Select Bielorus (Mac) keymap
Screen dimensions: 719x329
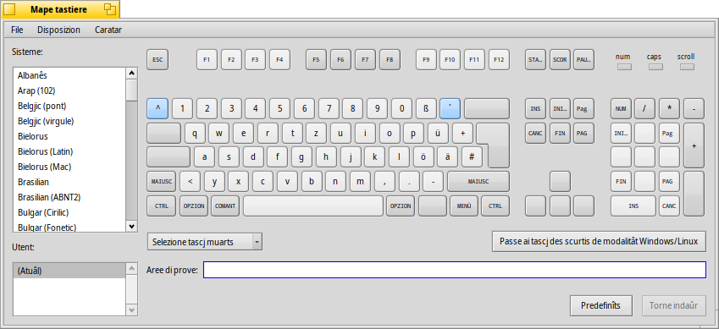(x=69, y=167)
